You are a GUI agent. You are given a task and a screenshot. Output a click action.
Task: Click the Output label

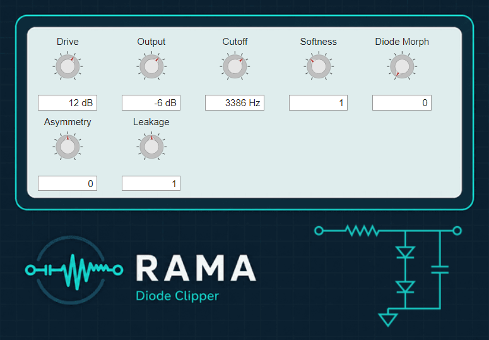[151, 42]
